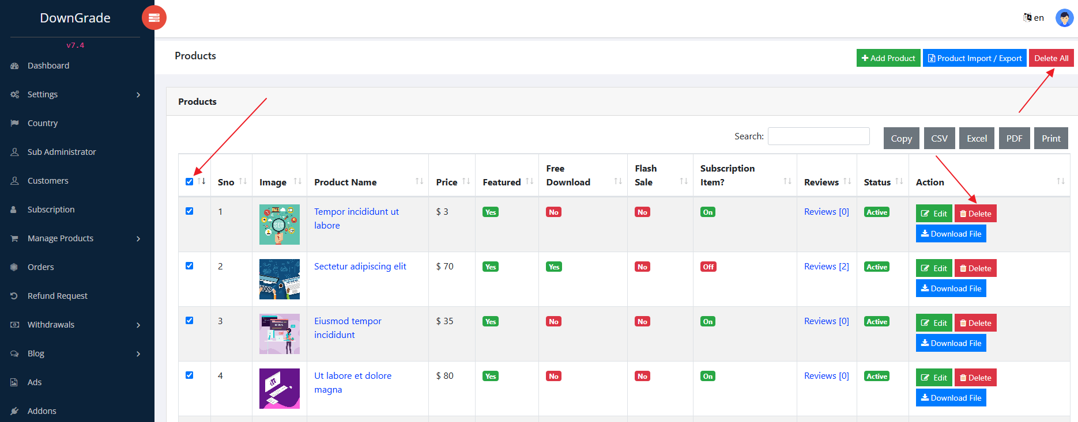The width and height of the screenshot is (1078, 422).
Task: Expand the Settings submenu chevron
Action: point(138,95)
